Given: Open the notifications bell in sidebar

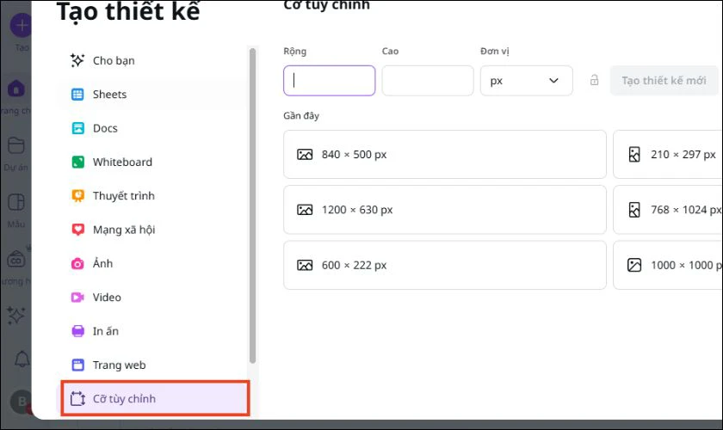Looking at the screenshot, I should click(x=22, y=359).
